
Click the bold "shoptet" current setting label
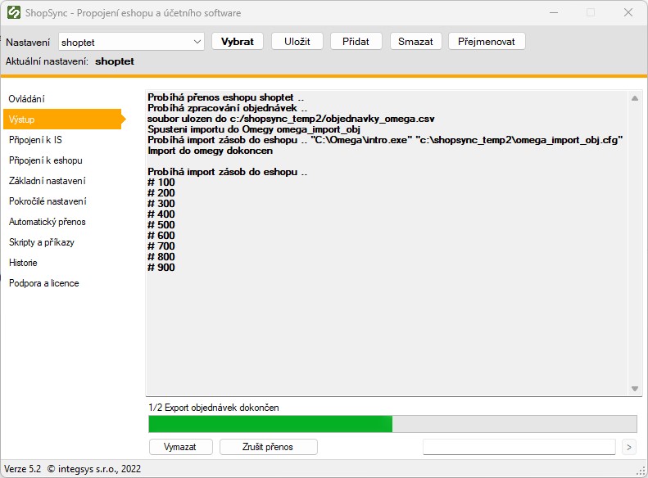(115, 61)
